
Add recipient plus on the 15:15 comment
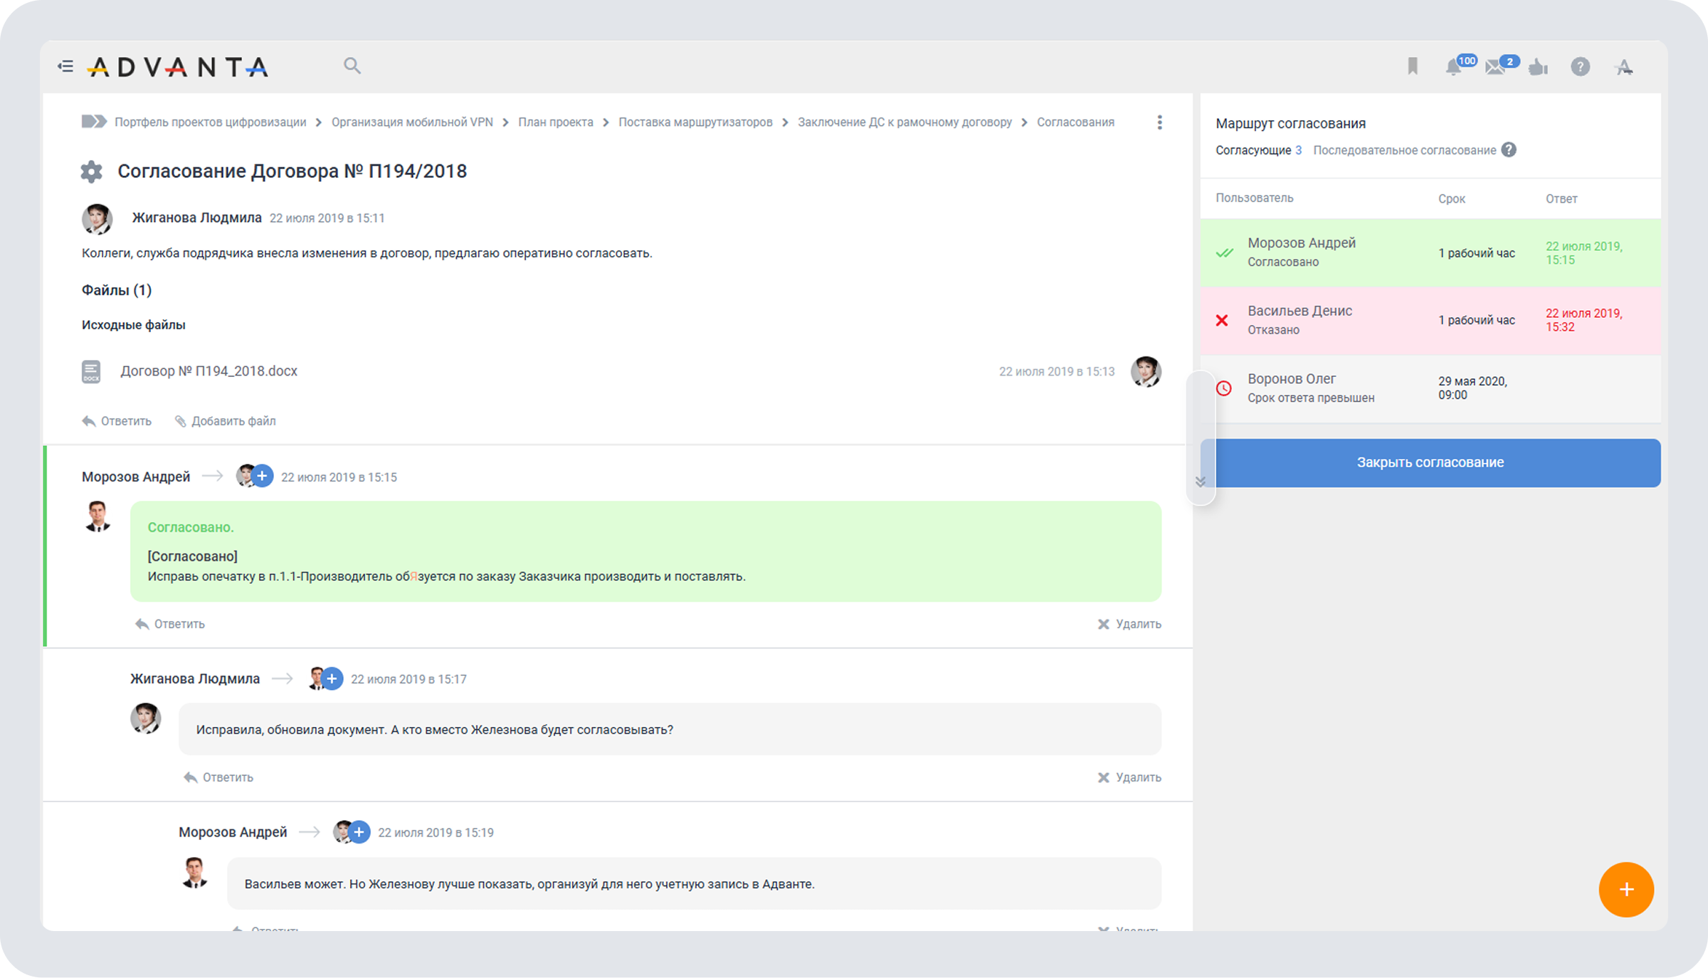(263, 476)
